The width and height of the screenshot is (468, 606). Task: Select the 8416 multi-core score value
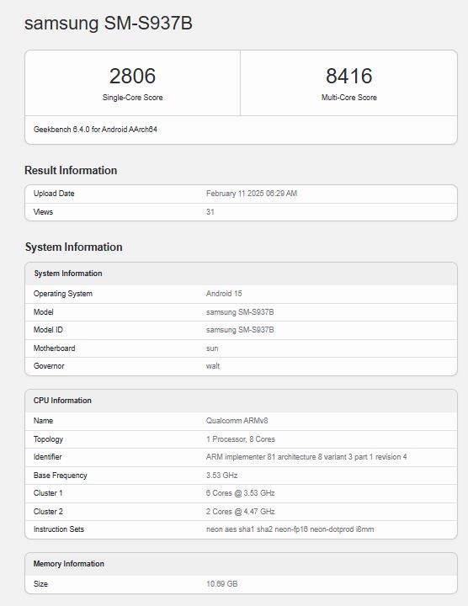(x=349, y=76)
